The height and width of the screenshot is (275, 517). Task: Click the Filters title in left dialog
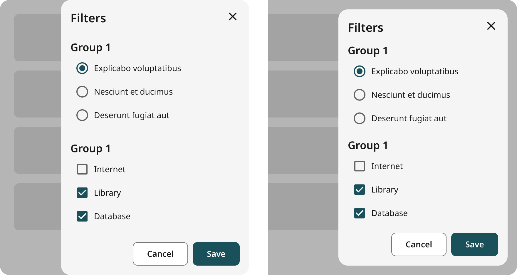click(88, 18)
